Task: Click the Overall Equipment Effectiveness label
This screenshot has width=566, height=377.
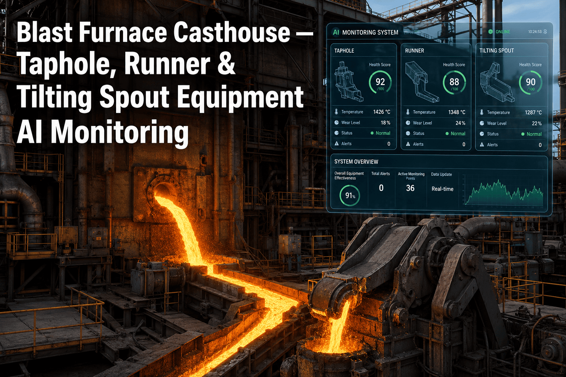Action: click(x=349, y=176)
